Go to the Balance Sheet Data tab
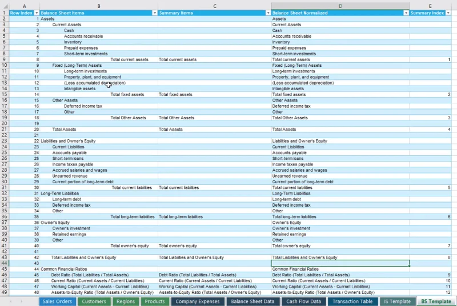The width and height of the screenshot is (457, 306). (252, 301)
